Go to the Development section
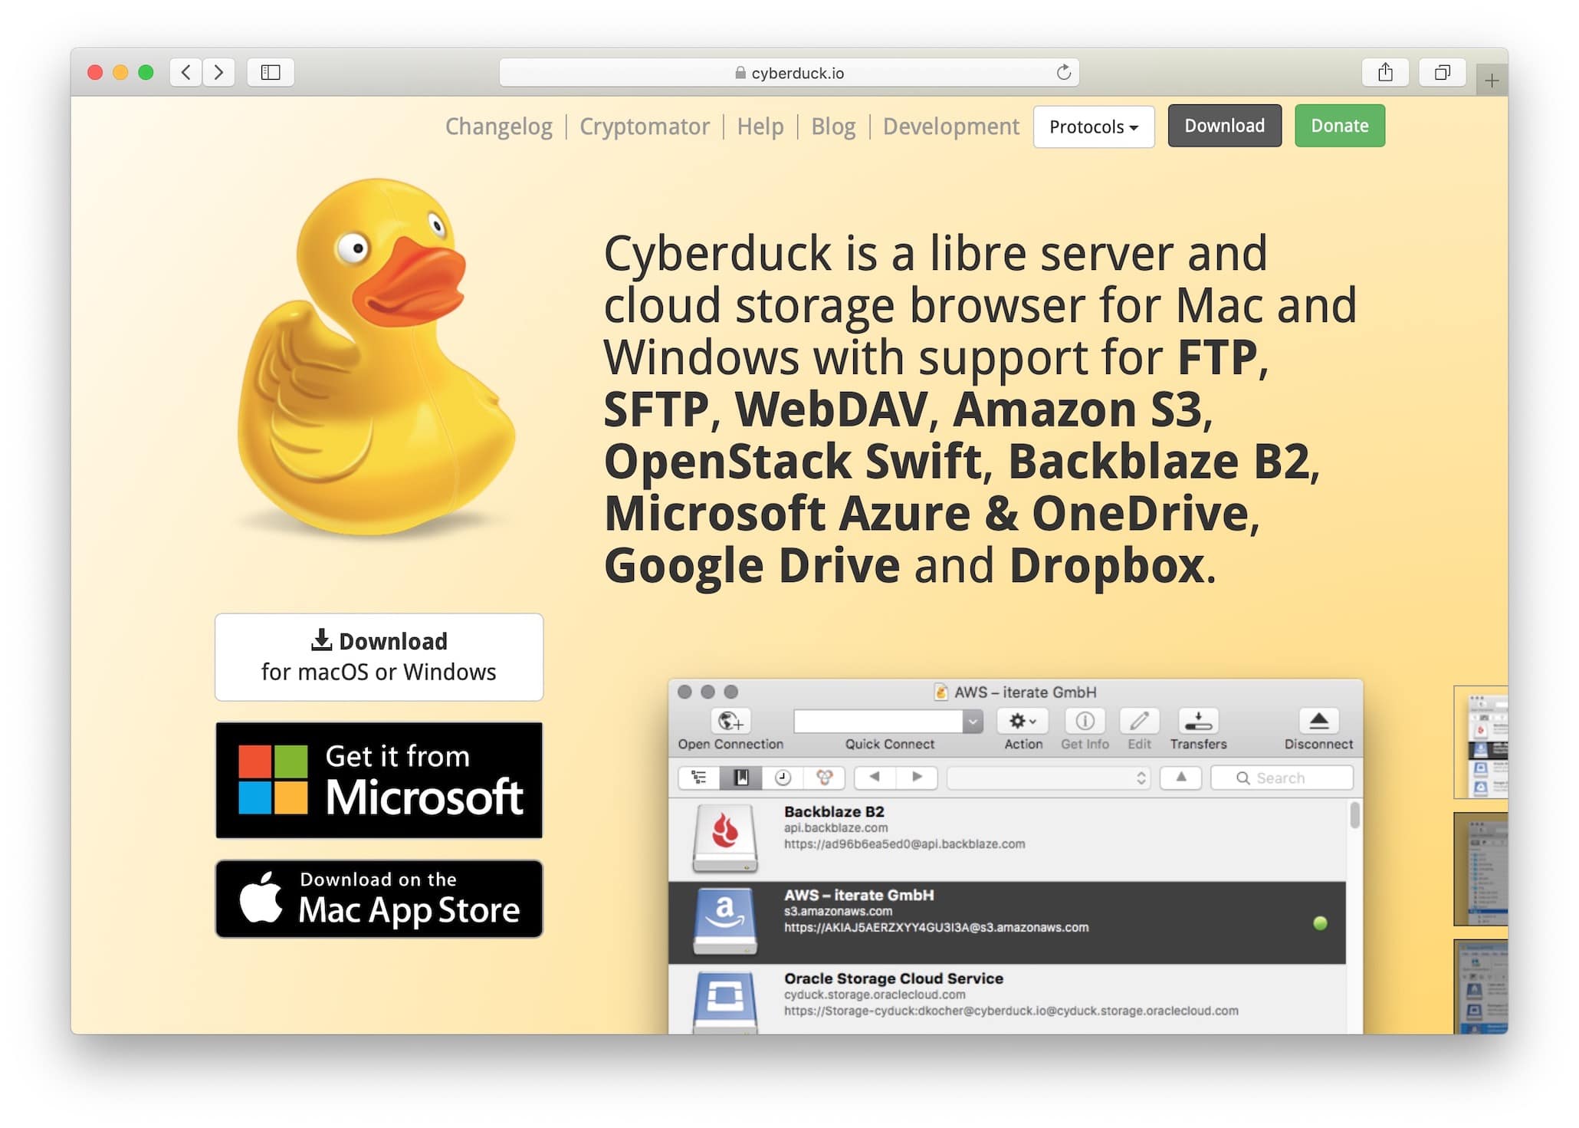The width and height of the screenshot is (1579, 1128). coord(951,127)
